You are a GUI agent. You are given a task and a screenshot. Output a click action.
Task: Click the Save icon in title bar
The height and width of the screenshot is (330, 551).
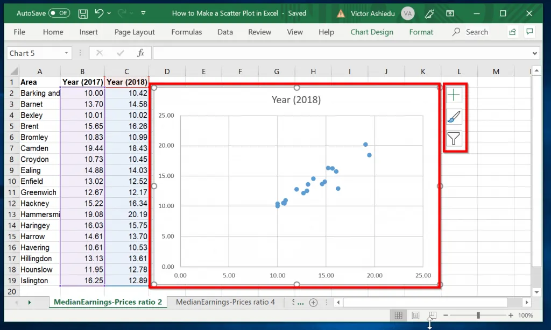click(83, 13)
